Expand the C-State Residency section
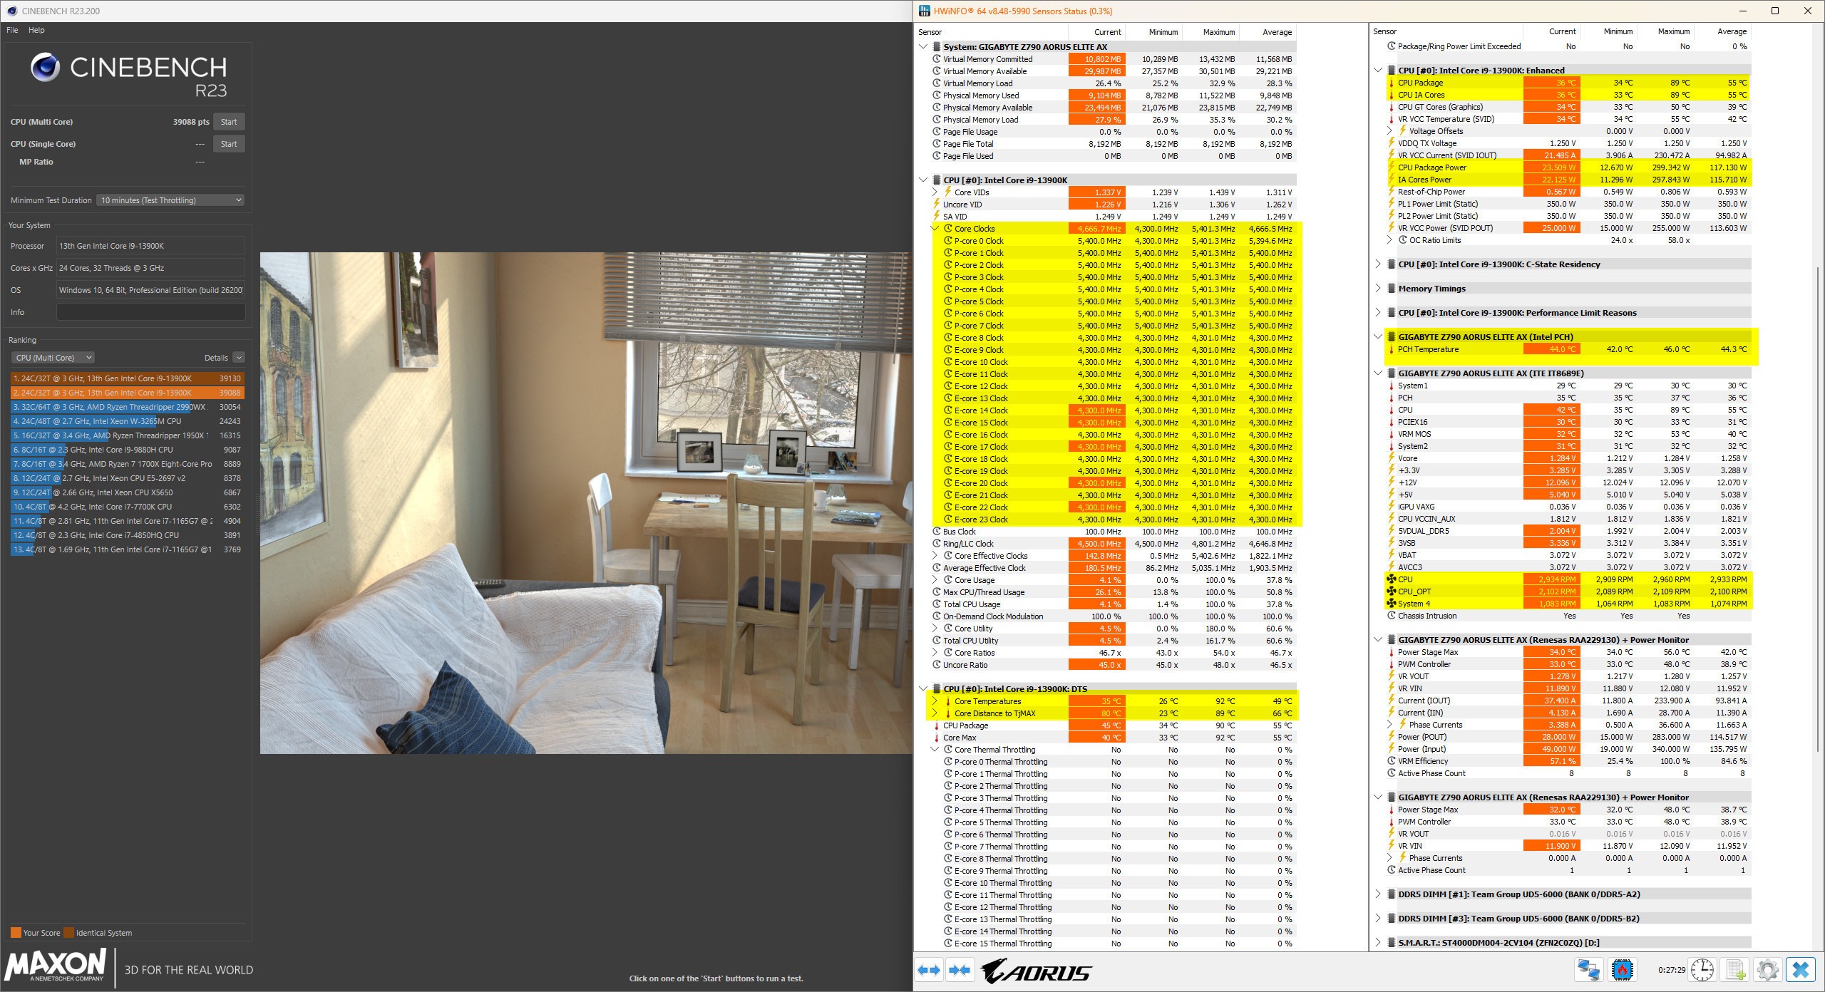This screenshot has width=1825, height=992. [x=1378, y=264]
